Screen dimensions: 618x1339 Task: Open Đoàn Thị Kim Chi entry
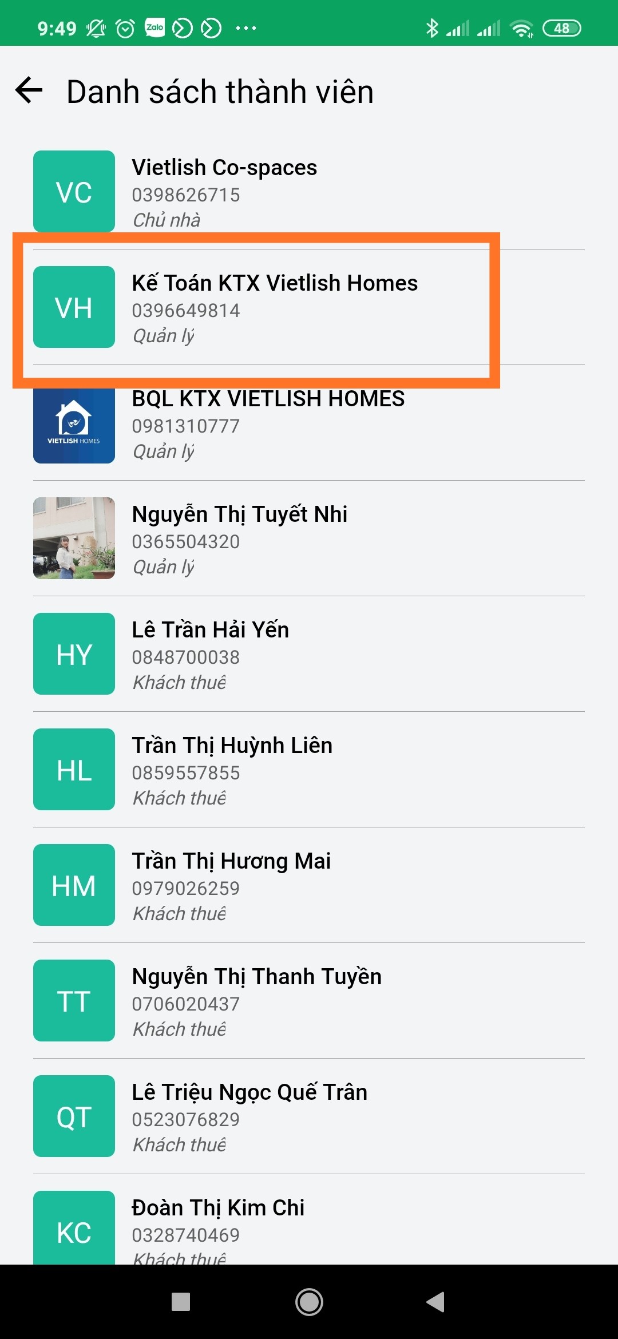(309, 1220)
